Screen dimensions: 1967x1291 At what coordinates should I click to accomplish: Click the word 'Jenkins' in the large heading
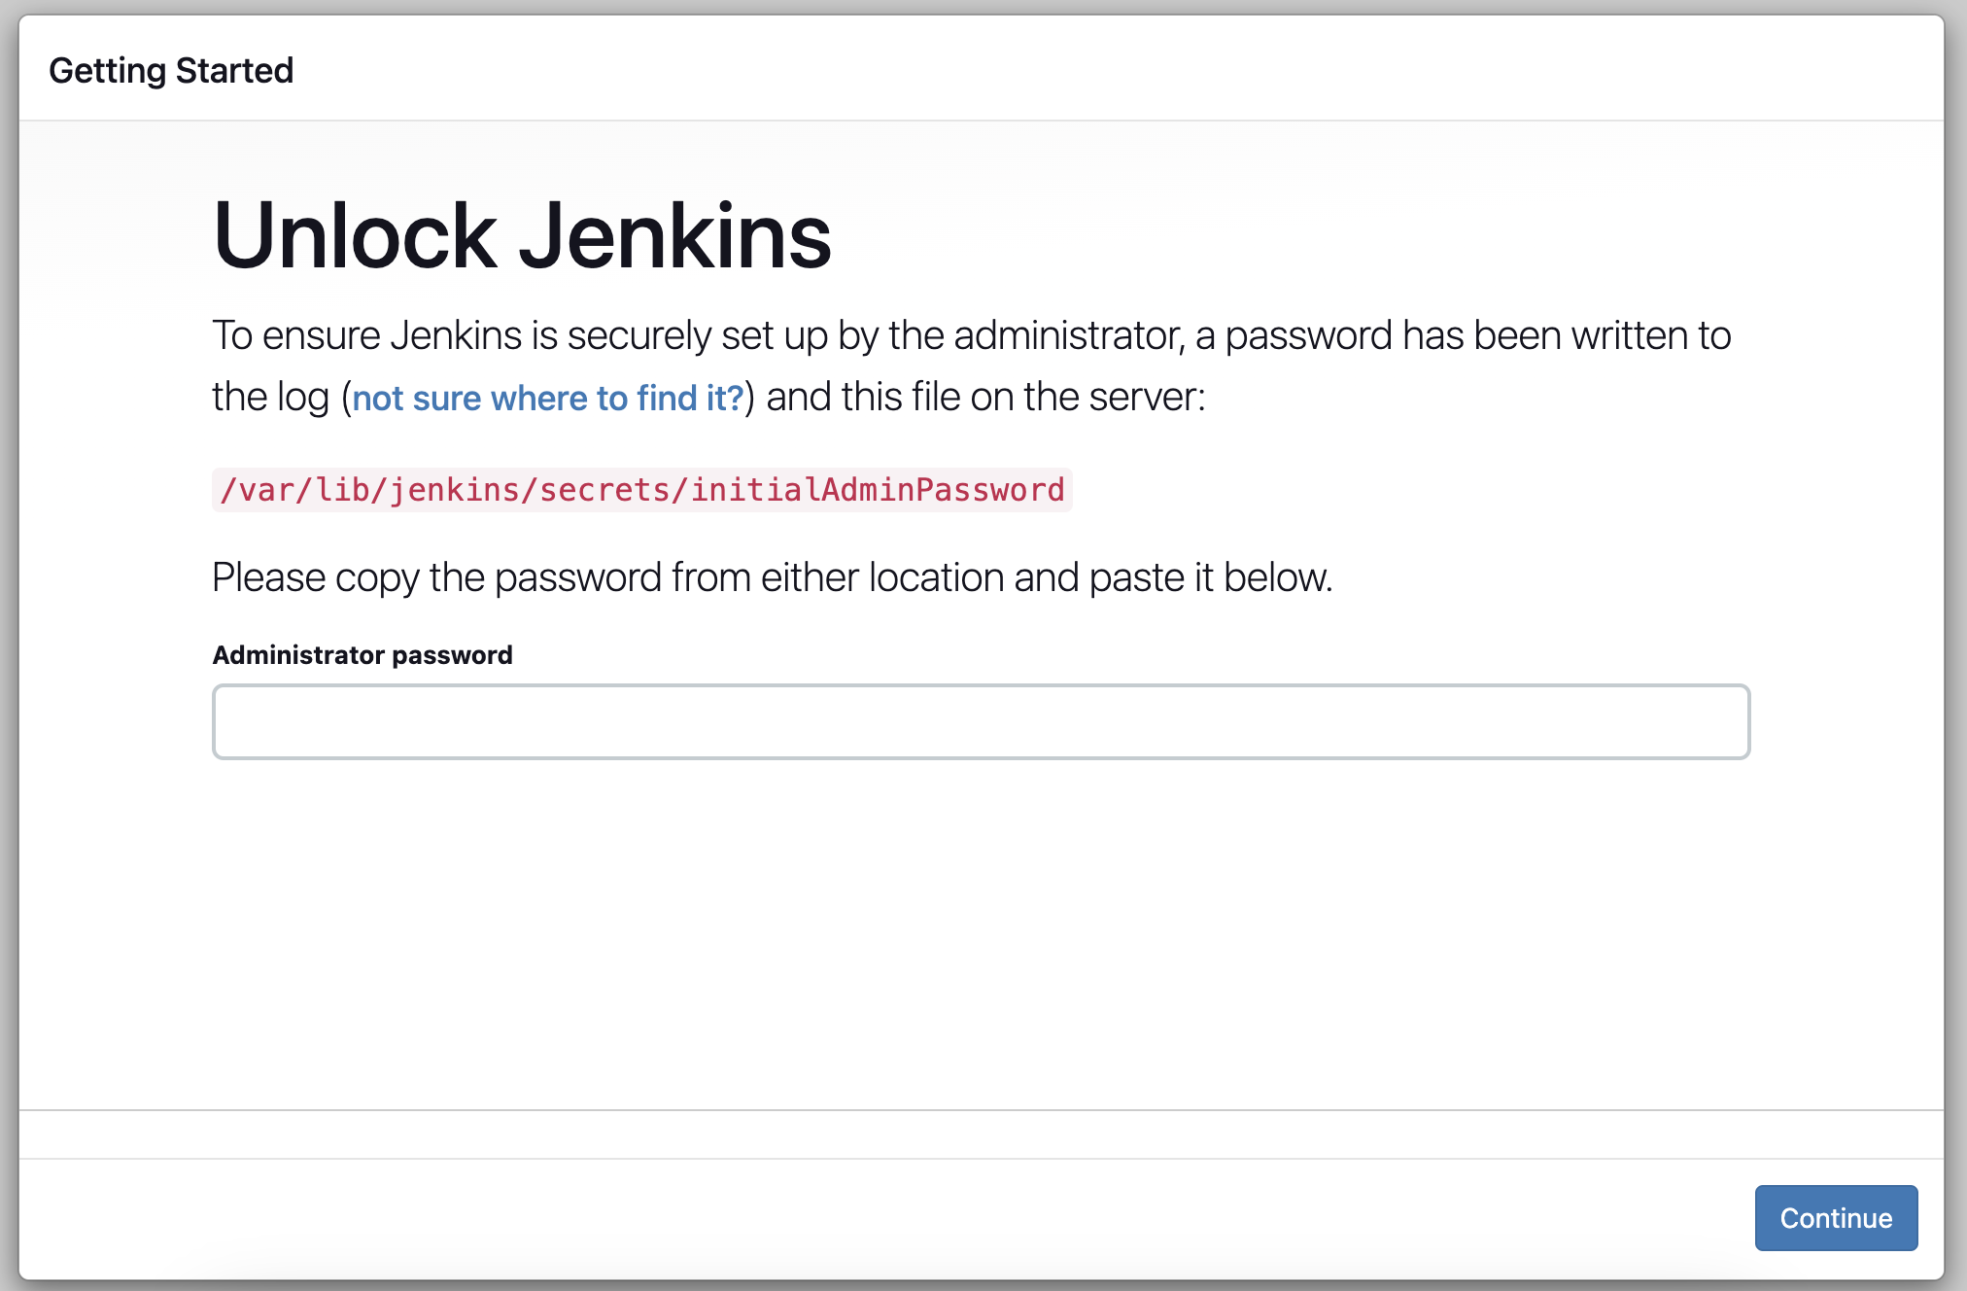[674, 236]
